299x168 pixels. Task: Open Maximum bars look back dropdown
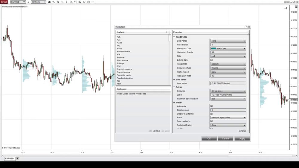pos(228,99)
